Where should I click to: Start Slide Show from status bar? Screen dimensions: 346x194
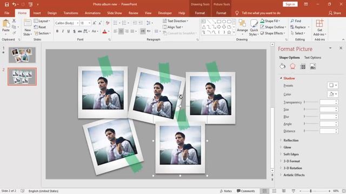point(293,191)
